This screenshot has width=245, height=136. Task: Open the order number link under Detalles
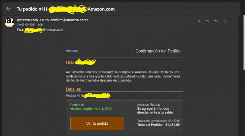click(93, 95)
